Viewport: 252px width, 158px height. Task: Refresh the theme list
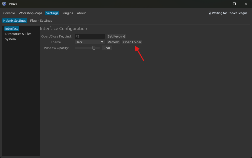tap(113, 42)
